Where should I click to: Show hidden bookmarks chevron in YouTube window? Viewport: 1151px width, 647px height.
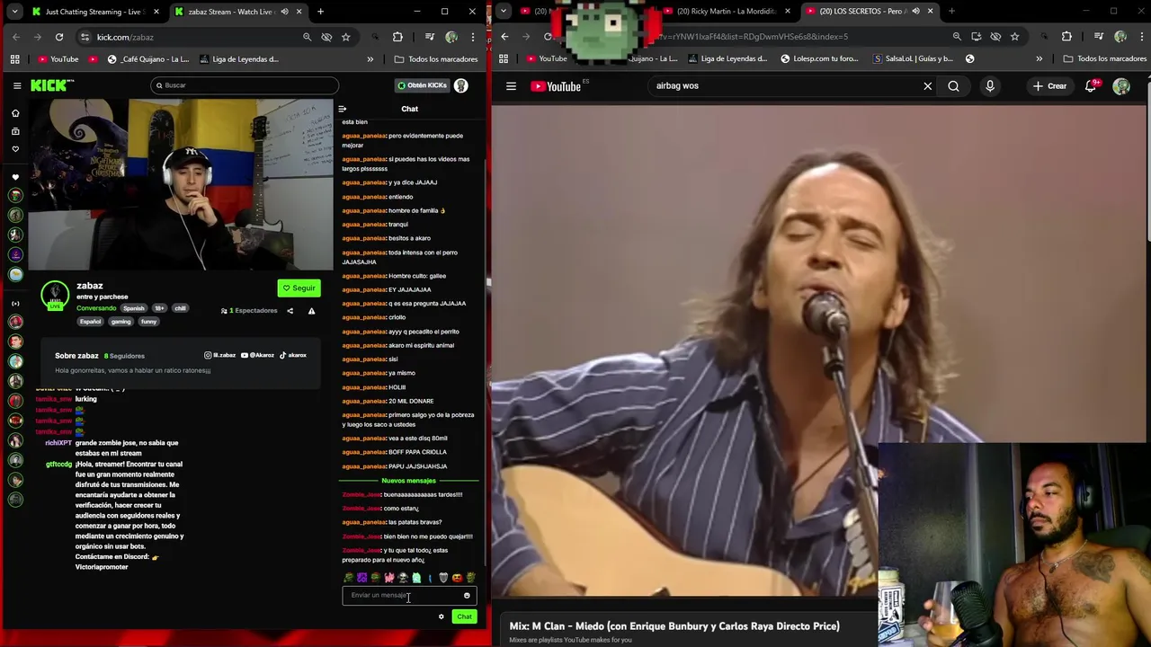[1039, 59]
